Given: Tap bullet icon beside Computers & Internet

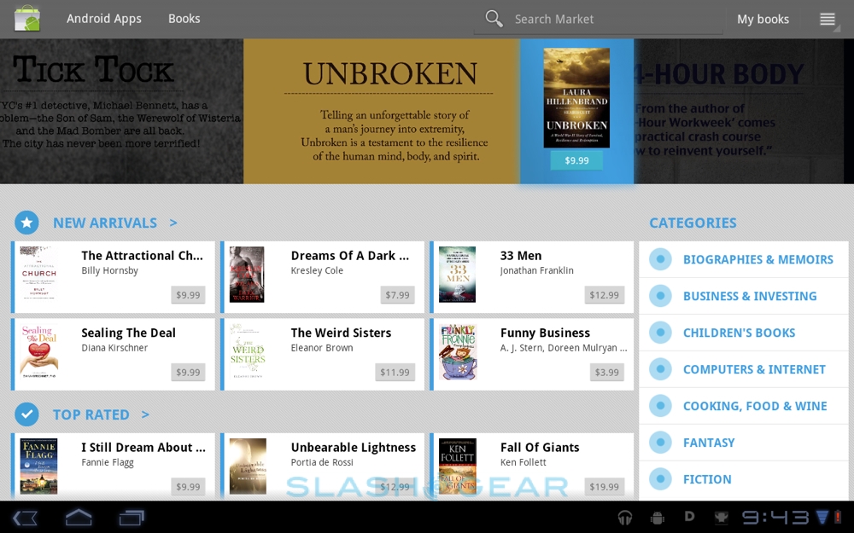Looking at the screenshot, I should point(660,369).
